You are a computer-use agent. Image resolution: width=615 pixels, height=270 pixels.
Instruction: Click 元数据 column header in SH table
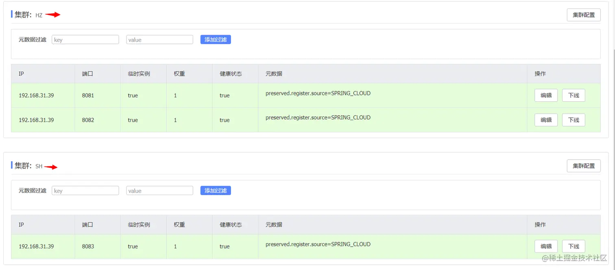click(274, 225)
